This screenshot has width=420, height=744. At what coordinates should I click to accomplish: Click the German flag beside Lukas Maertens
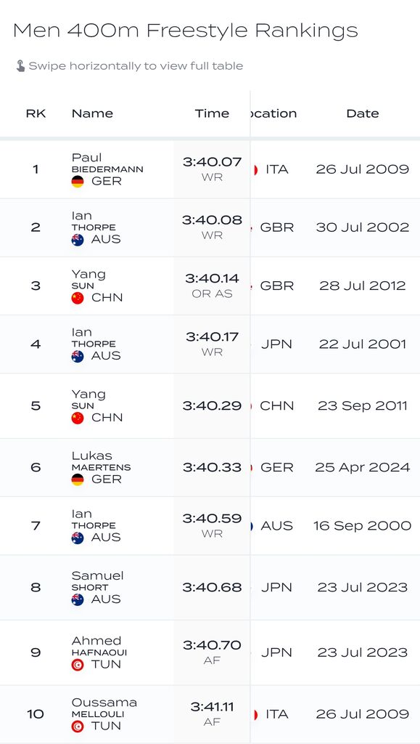pyautogui.click(x=78, y=480)
